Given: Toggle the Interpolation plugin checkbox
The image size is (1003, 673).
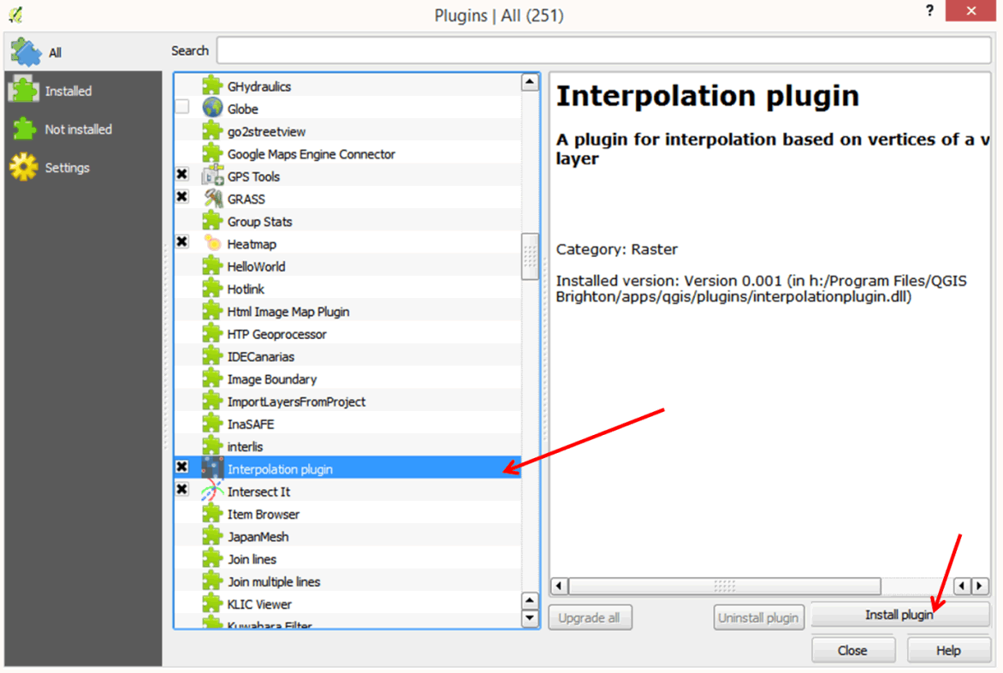Looking at the screenshot, I should click(182, 467).
